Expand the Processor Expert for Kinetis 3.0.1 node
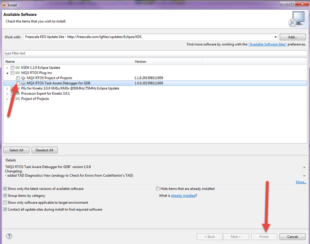 [x=7, y=94]
